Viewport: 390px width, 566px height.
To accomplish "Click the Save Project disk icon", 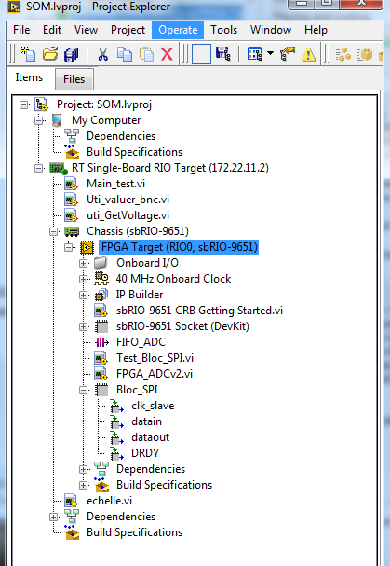I will tap(222, 54).
